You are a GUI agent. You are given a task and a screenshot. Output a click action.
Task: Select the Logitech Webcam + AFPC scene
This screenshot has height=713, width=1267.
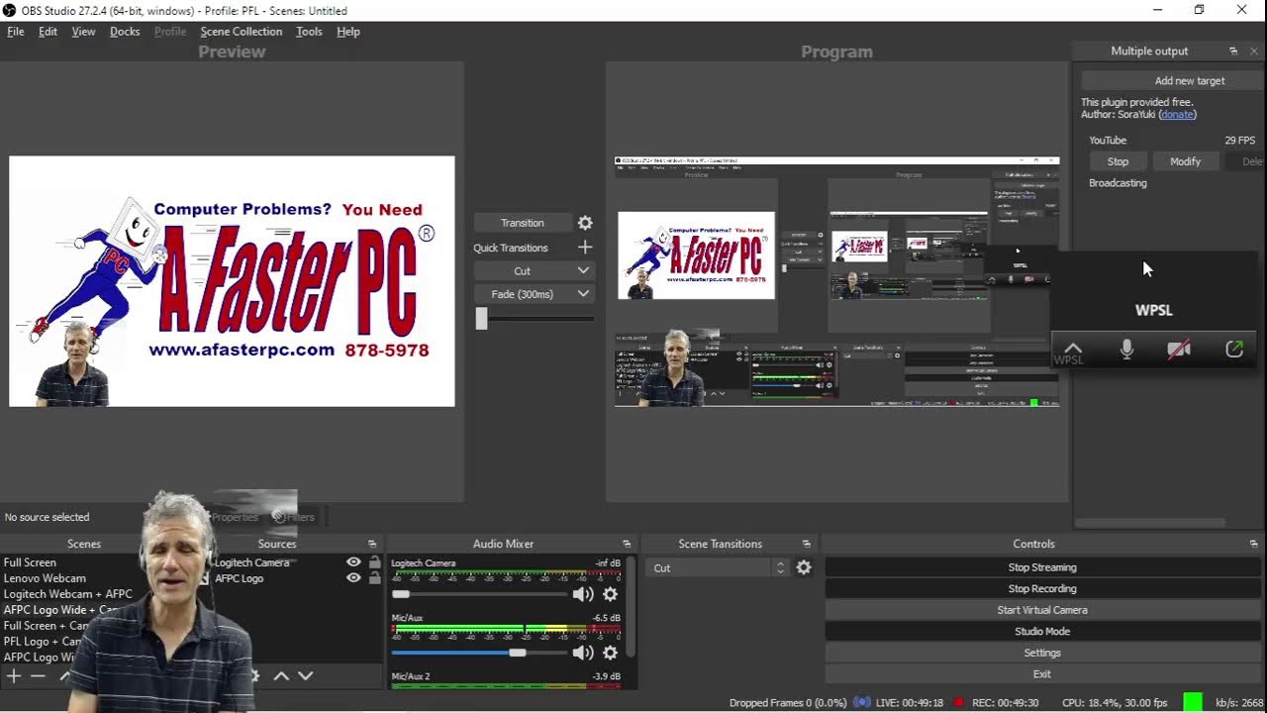click(69, 594)
